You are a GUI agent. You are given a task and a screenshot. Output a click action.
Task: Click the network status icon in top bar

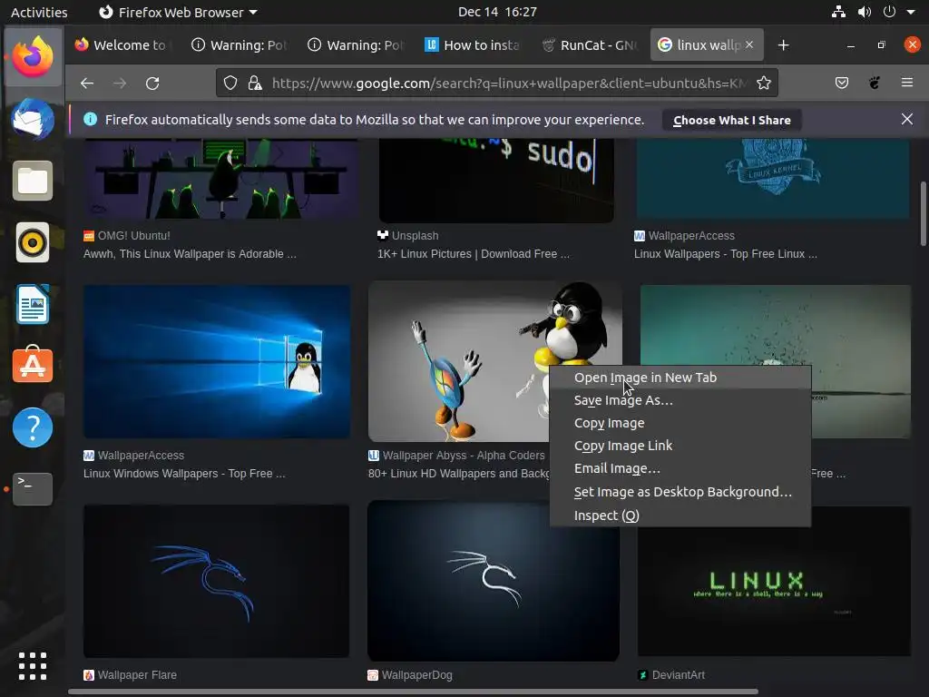(837, 12)
